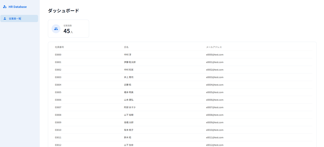324x147 pixels.
Task: Click the 従業員数 card label
Action: point(68,26)
